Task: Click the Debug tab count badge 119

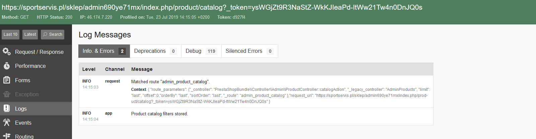Action: pyautogui.click(x=211, y=51)
